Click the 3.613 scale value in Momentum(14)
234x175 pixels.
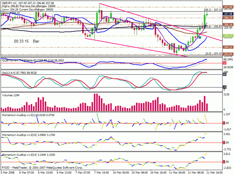point(227,154)
